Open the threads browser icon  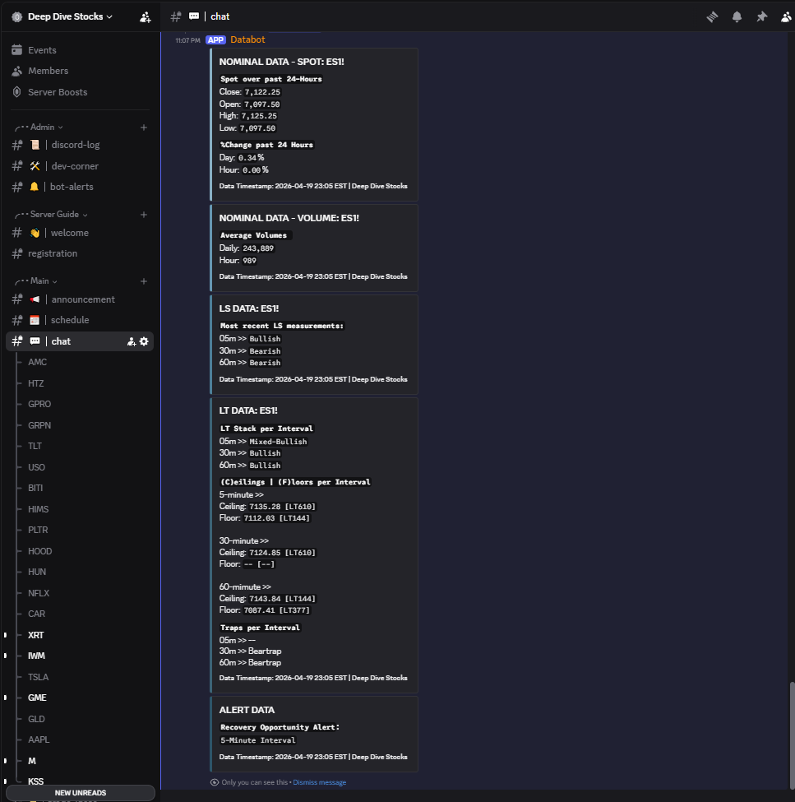click(712, 16)
